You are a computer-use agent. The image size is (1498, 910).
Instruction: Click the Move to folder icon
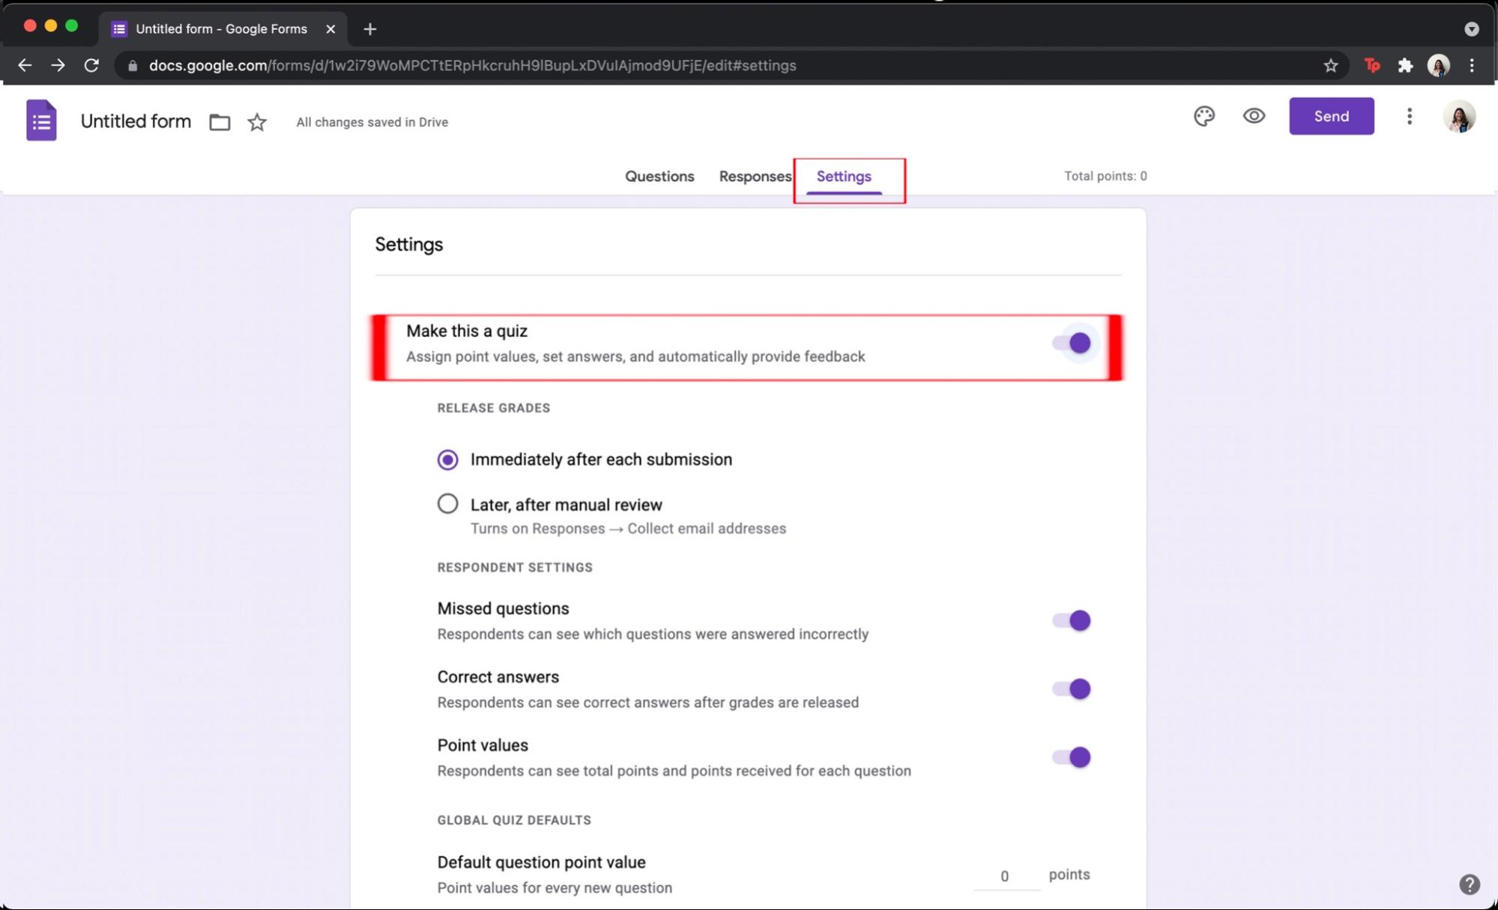click(219, 121)
